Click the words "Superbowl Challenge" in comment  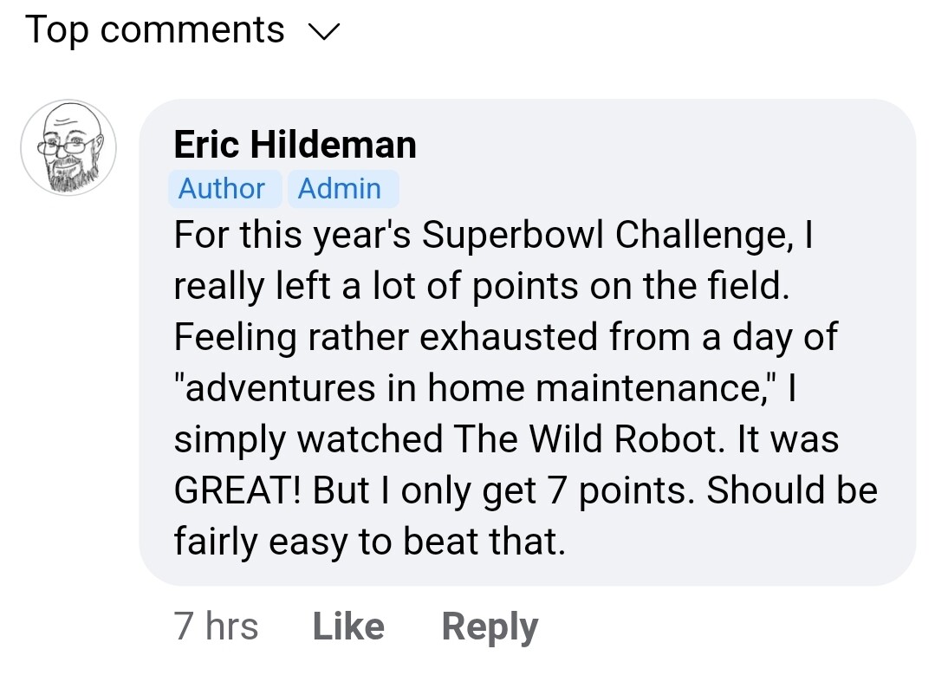(605, 235)
